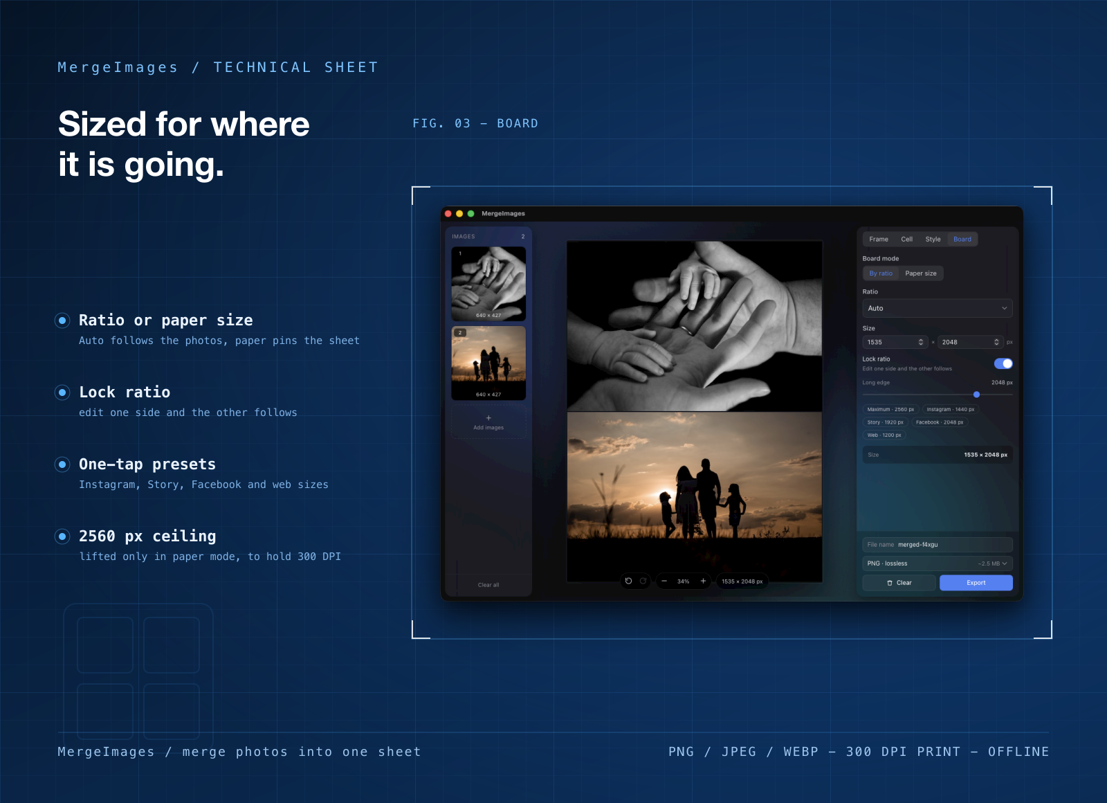Switch to the Cell tab
The height and width of the screenshot is (803, 1107).
pyautogui.click(x=906, y=239)
